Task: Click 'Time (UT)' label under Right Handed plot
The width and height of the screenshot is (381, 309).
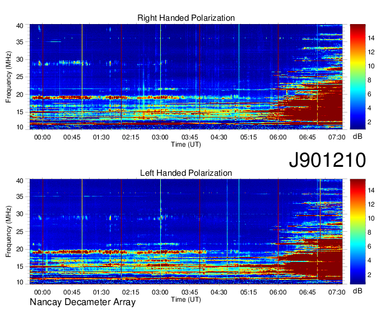Action: click(x=186, y=144)
